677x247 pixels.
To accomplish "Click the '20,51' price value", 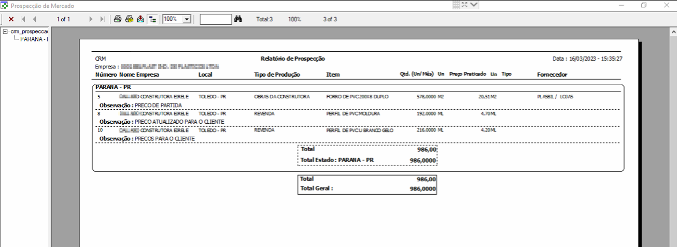I will point(484,97).
